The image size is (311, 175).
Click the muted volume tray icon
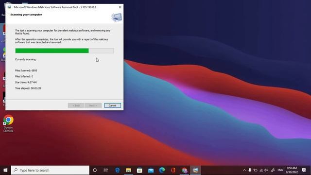(266, 170)
